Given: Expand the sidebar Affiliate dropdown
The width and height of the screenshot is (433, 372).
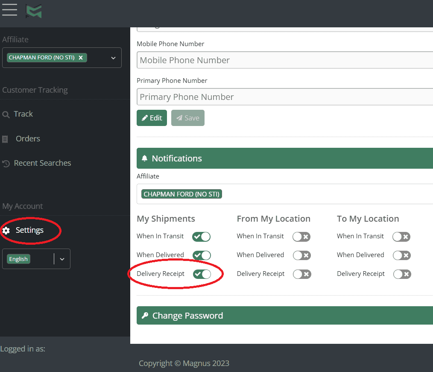Looking at the screenshot, I should point(113,58).
